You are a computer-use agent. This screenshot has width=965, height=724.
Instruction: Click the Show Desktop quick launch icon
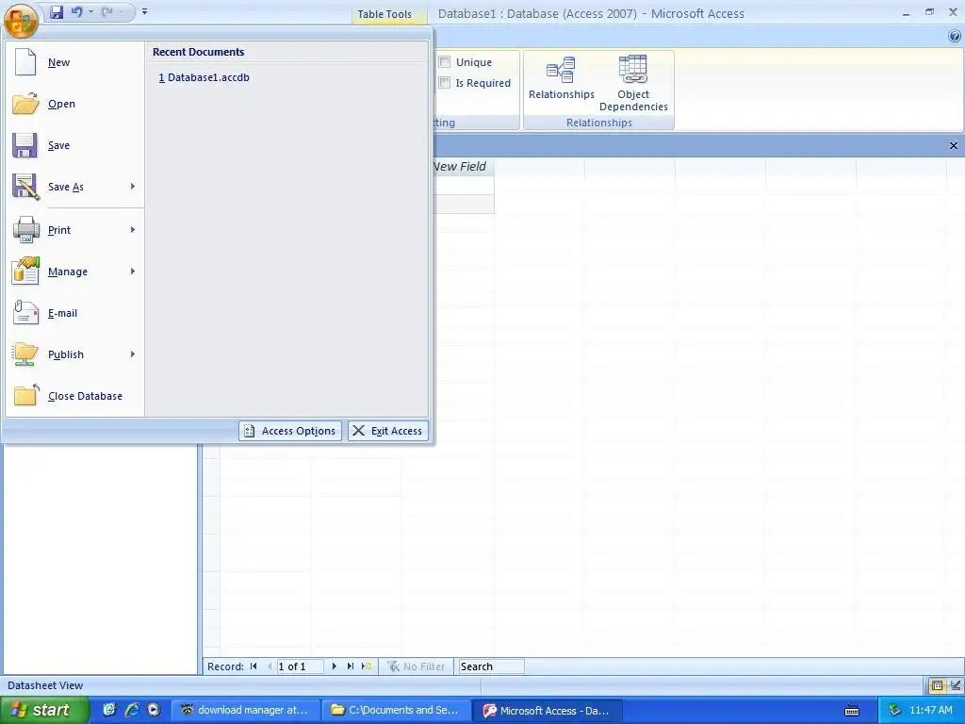(109, 710)
